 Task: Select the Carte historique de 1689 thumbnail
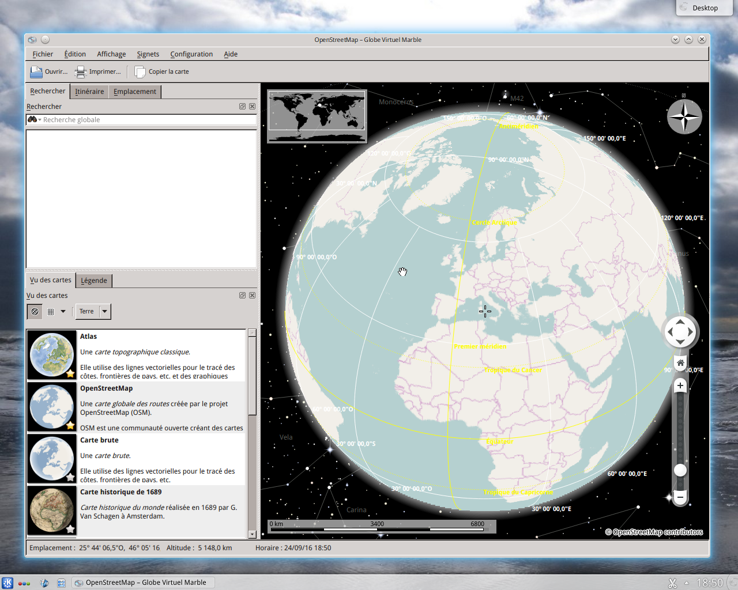[x=52, y=510]
